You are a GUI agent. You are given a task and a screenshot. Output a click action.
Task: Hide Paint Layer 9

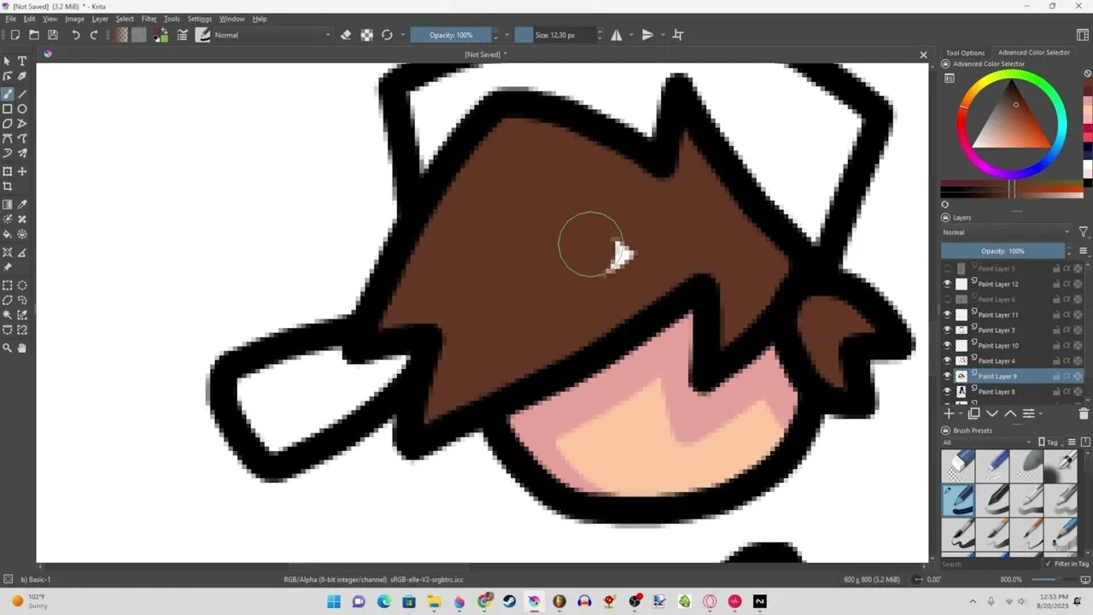pos(947,376)
